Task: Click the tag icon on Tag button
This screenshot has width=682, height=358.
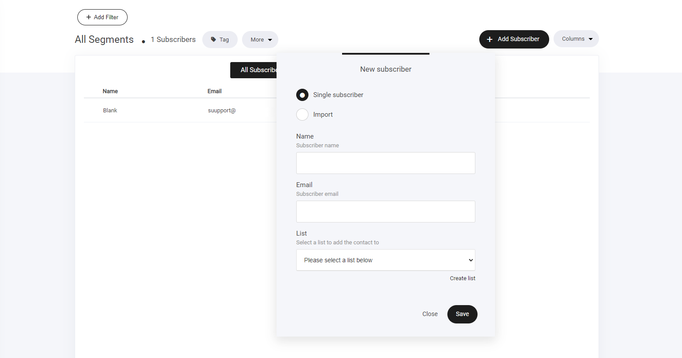Action: pyautogui.click(x=213, y=39)
